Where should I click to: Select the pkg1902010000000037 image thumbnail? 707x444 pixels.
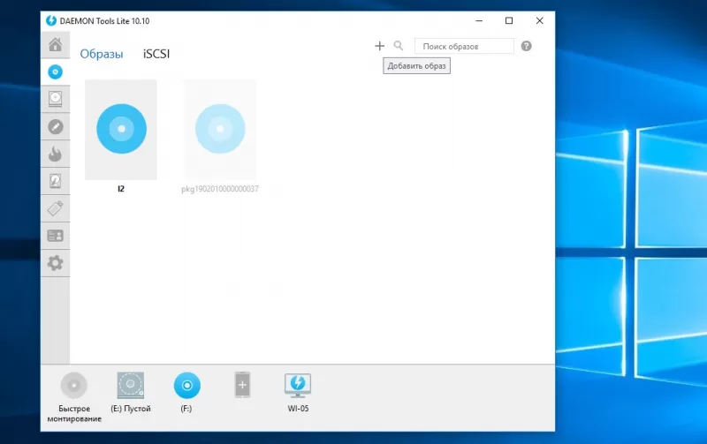(219, 130)
